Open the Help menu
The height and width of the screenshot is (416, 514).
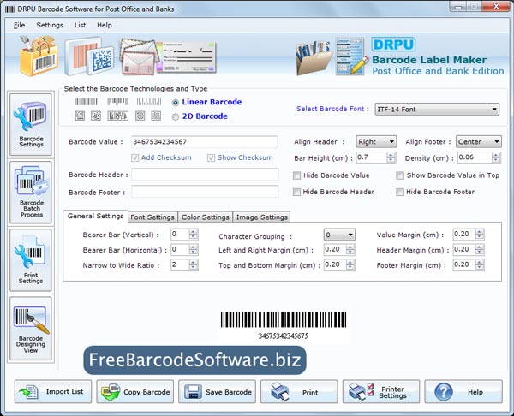click(x=105, y=25)
